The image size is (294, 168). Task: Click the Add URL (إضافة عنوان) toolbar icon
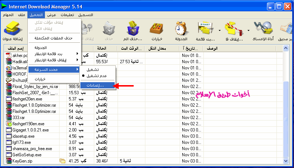[13, 28]
